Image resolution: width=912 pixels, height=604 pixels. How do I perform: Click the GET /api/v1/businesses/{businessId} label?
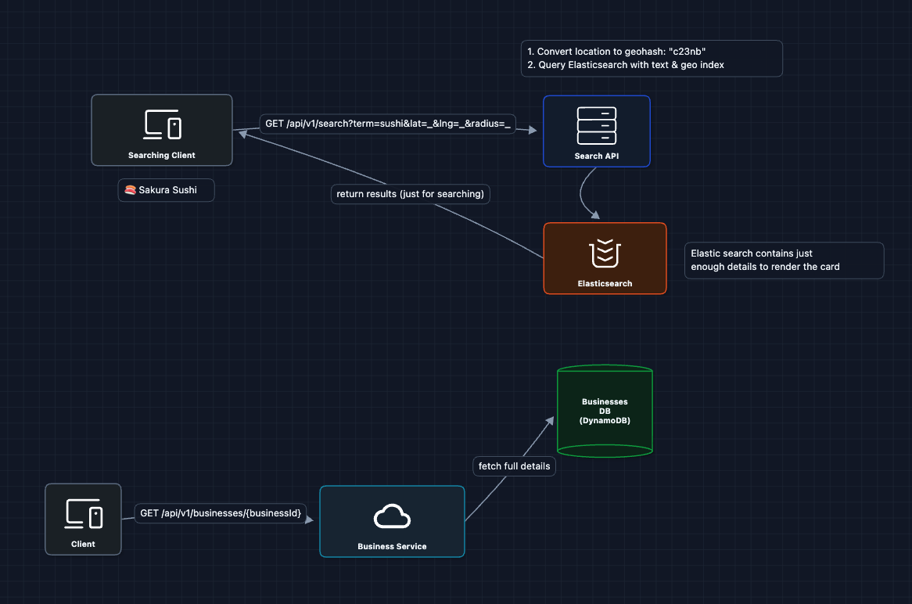pyautogui.click(x=221, y=513)
